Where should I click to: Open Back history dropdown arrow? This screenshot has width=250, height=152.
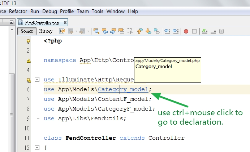[76, 31]
